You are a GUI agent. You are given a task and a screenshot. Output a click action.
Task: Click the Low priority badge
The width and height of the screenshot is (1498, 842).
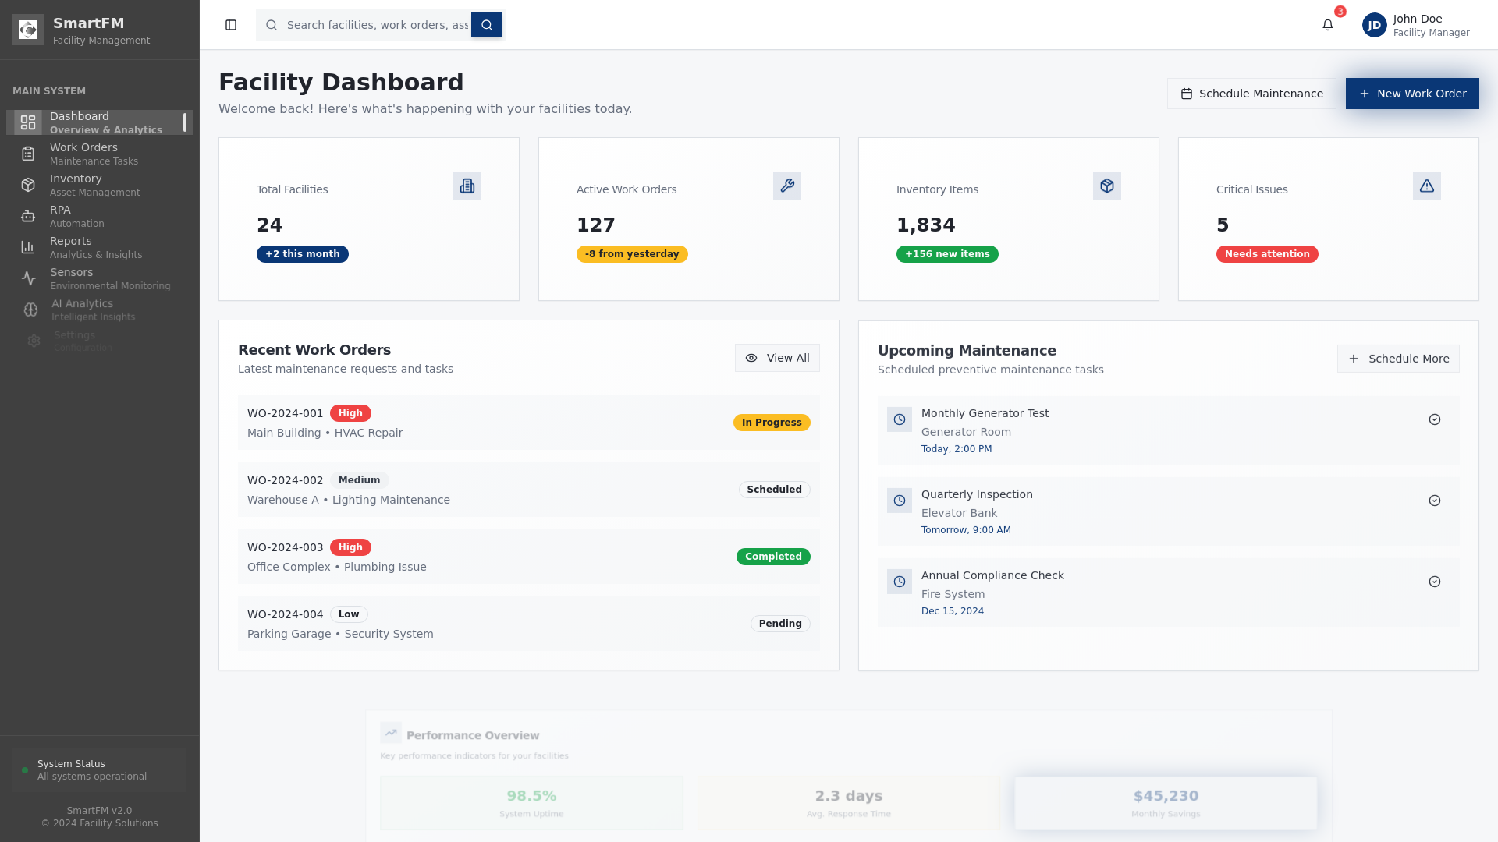coord(349,614)
